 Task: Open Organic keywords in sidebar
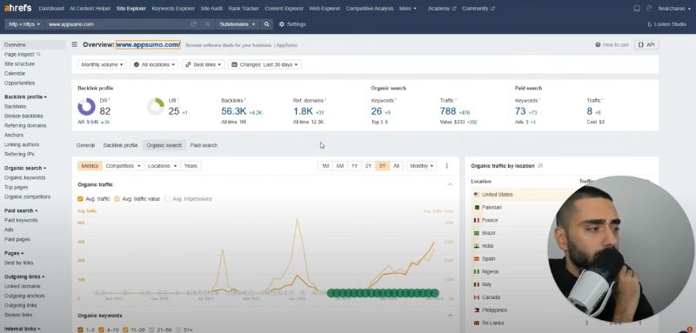pos(25,178)
